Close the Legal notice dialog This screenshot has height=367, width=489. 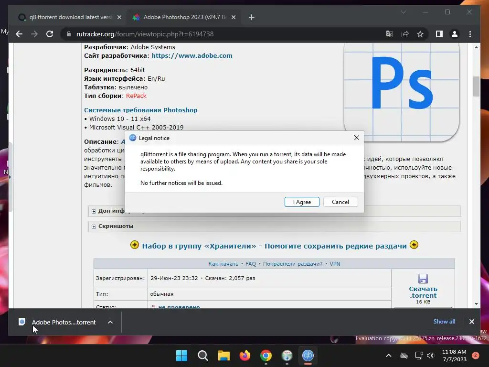[357, 138]
